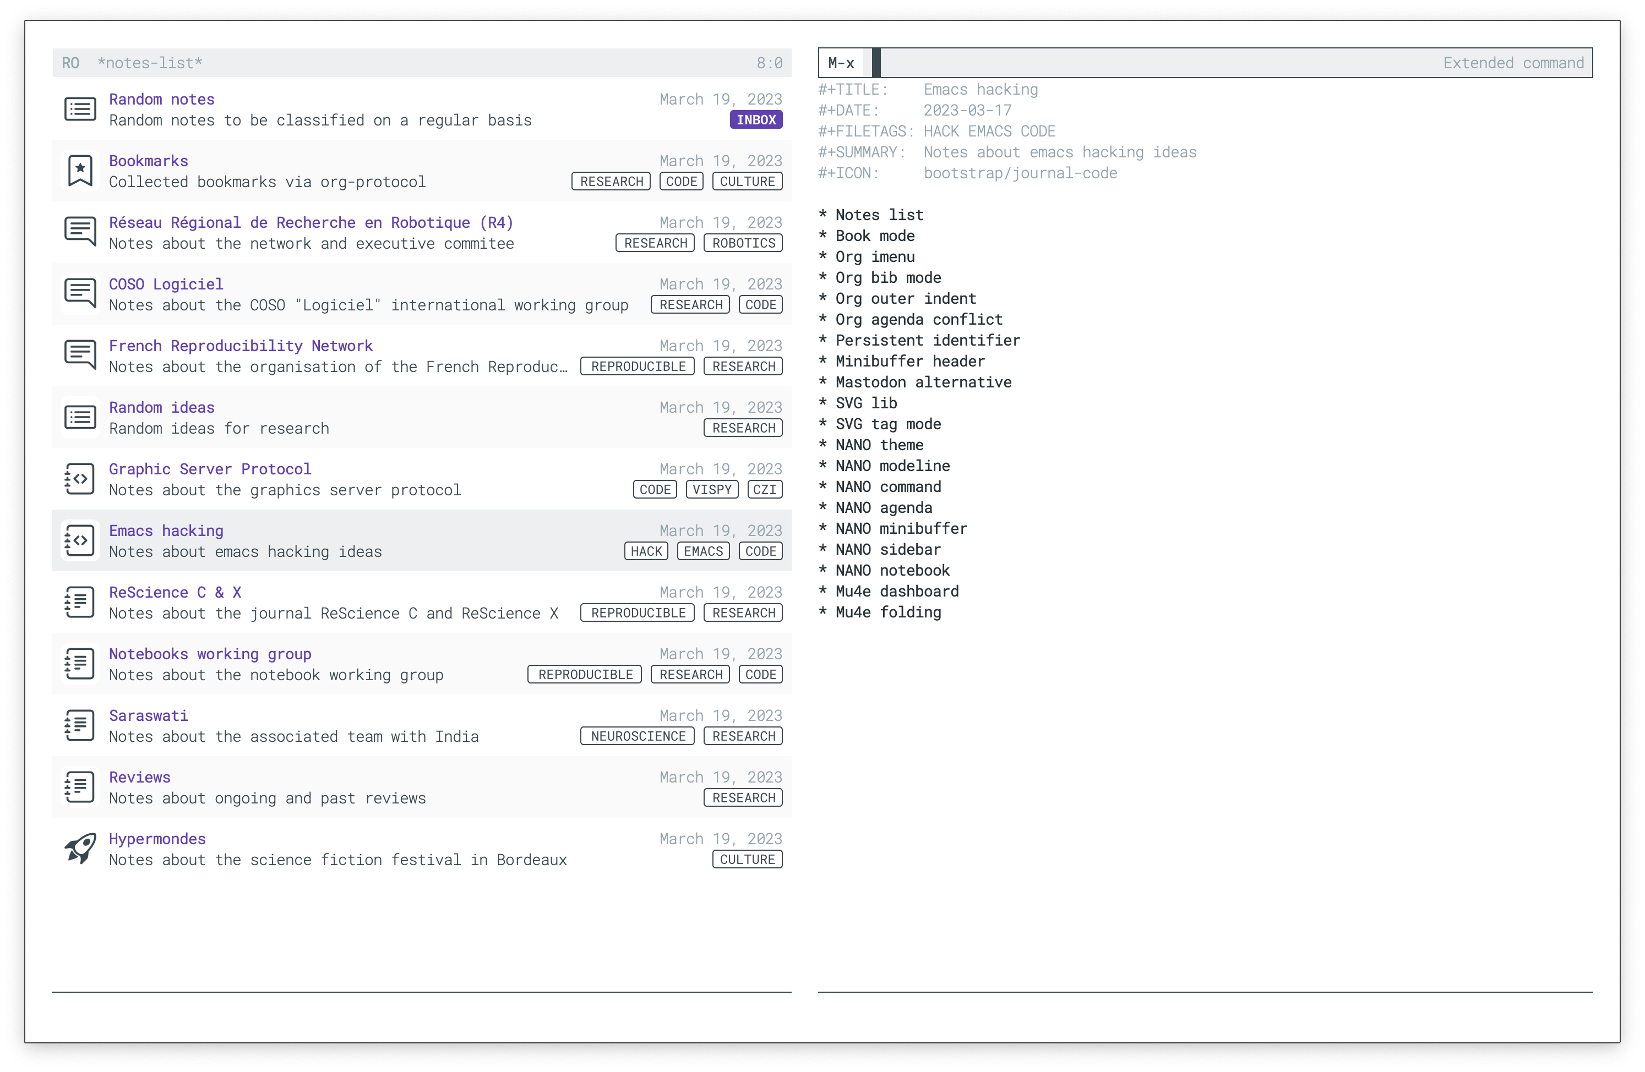
Task: Click the VISPY tag
Action: click(711, 490)
